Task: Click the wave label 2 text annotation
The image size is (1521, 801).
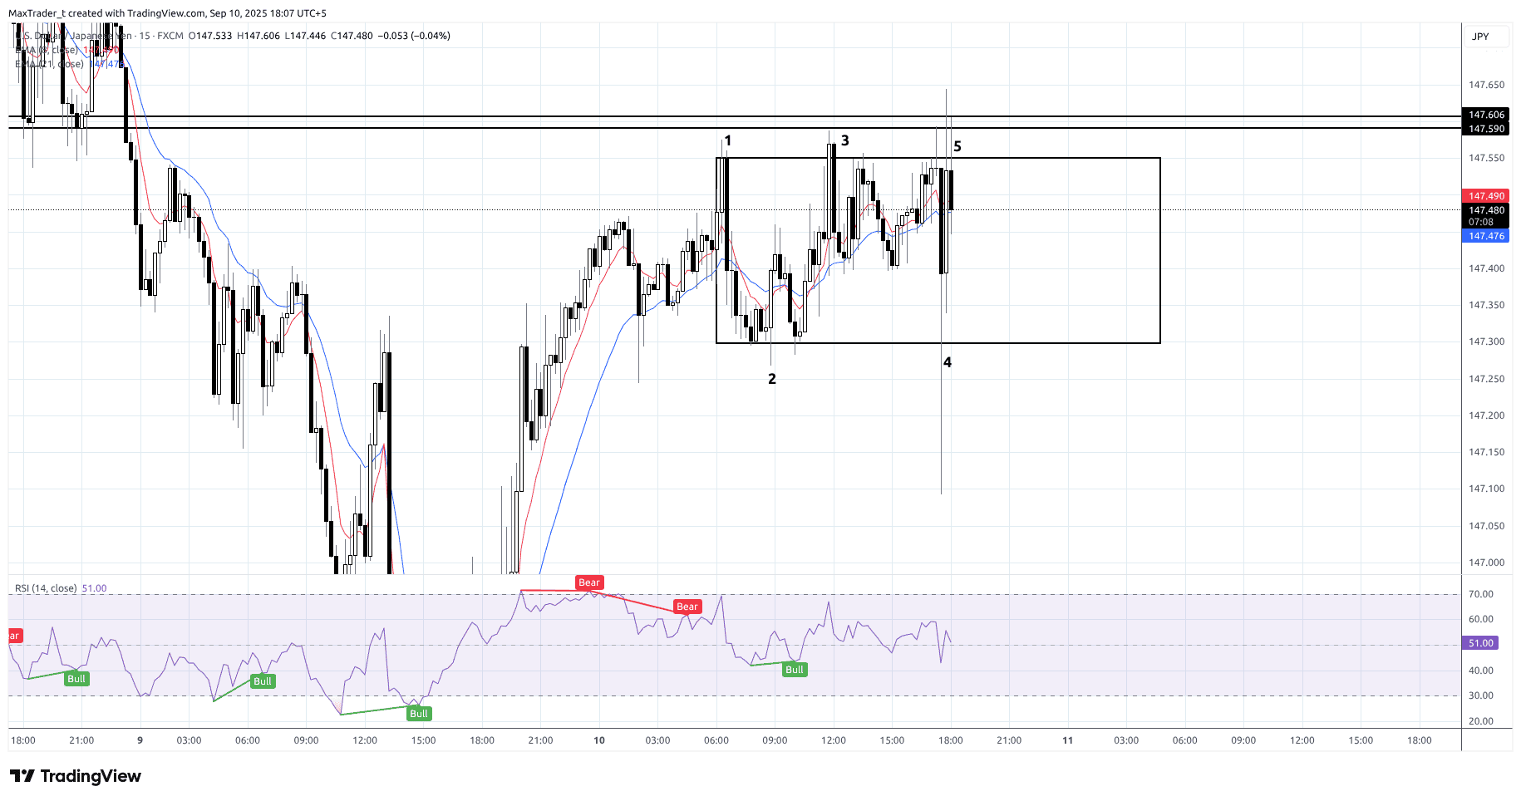Action: 771,379
